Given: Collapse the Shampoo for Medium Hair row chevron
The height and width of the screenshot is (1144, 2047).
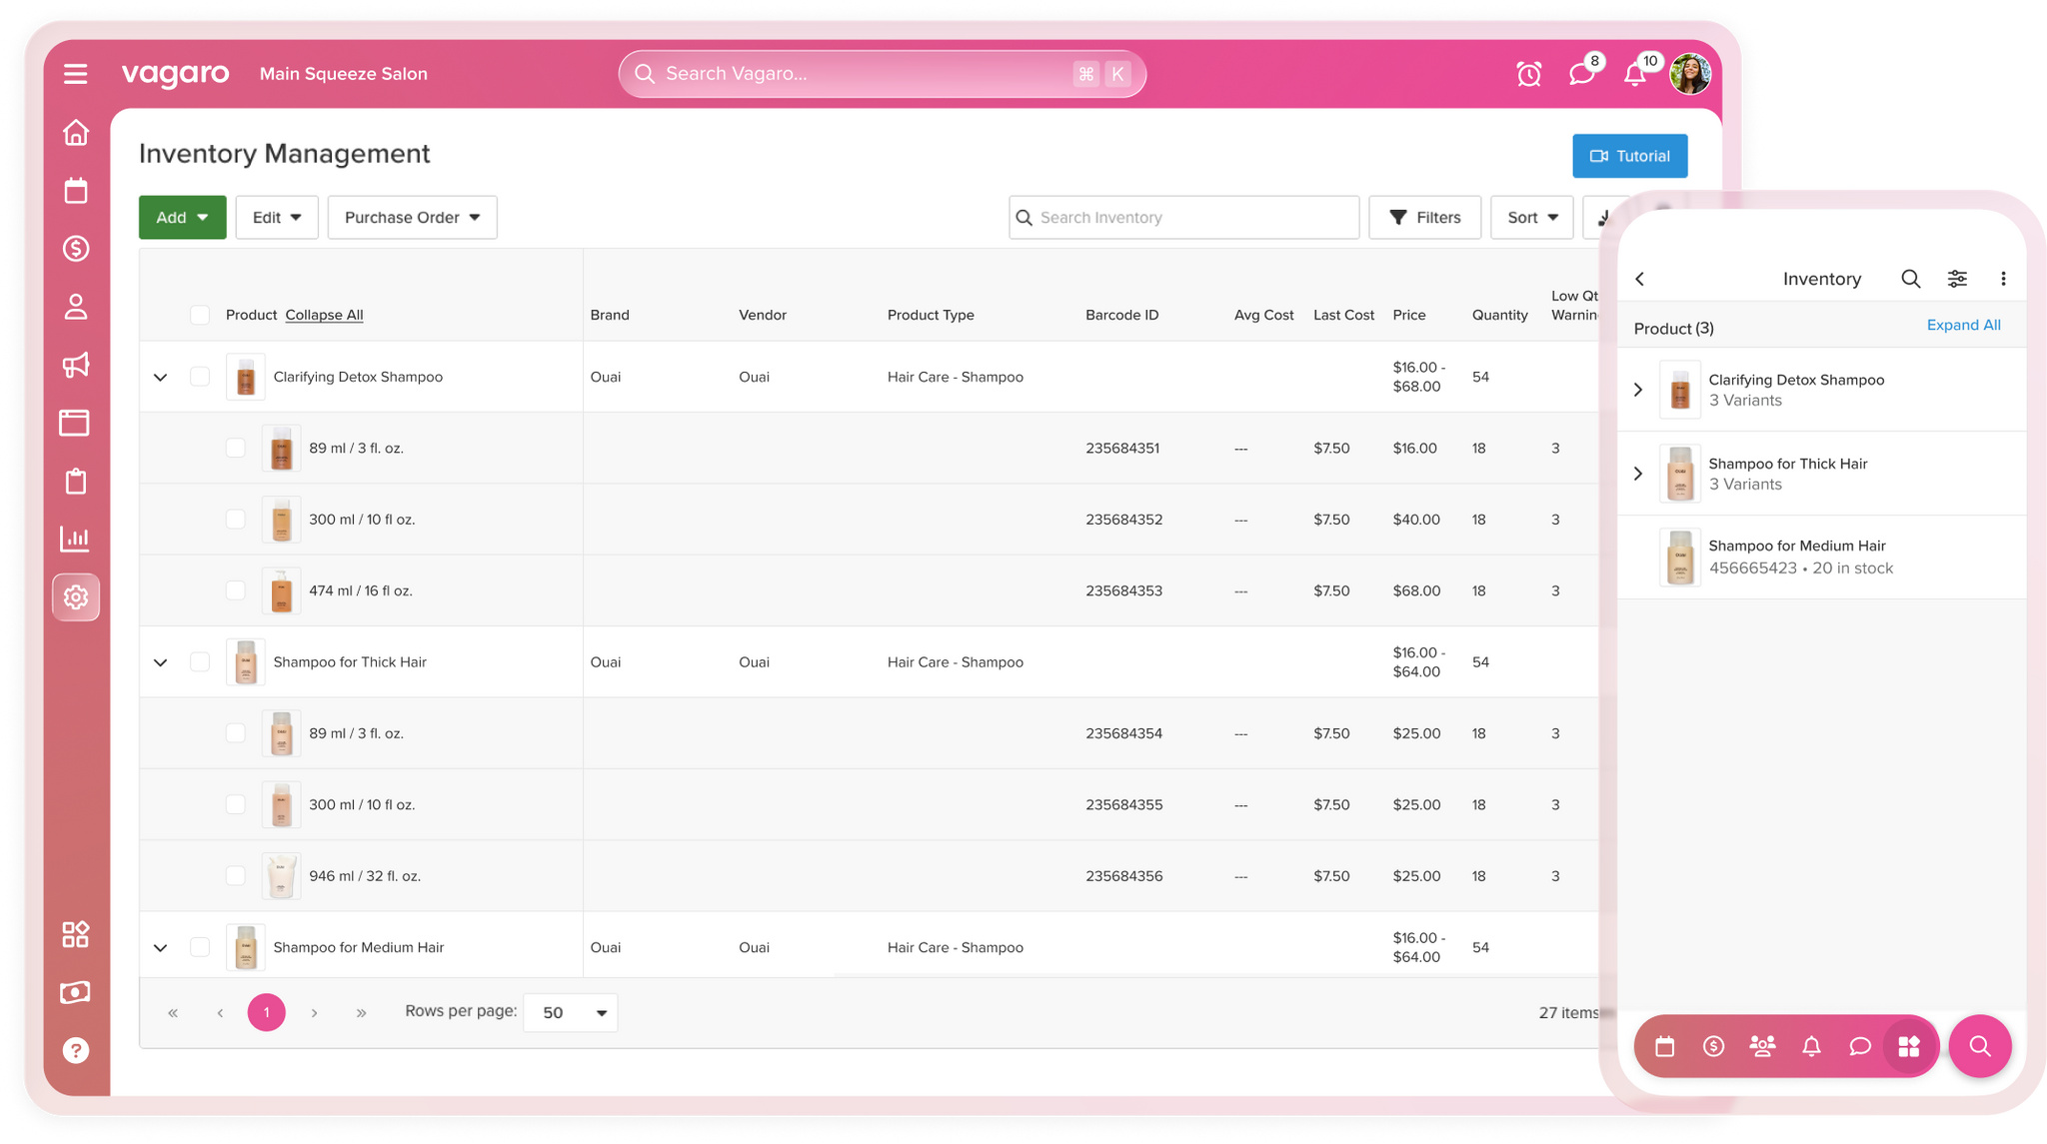Looking at the screenshot, I should click(x=160, y=948).
